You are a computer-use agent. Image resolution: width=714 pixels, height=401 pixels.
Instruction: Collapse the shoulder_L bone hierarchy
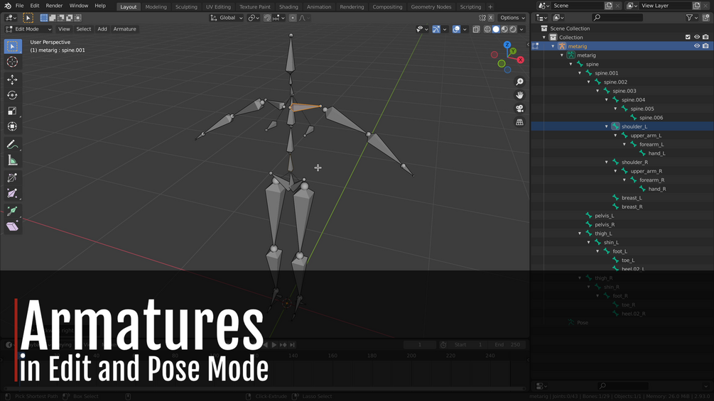(x=607, y=126)
